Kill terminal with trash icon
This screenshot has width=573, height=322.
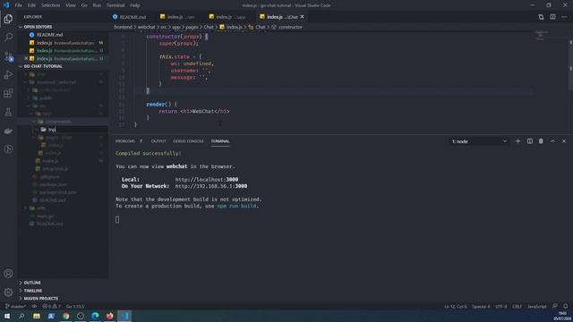541,141
